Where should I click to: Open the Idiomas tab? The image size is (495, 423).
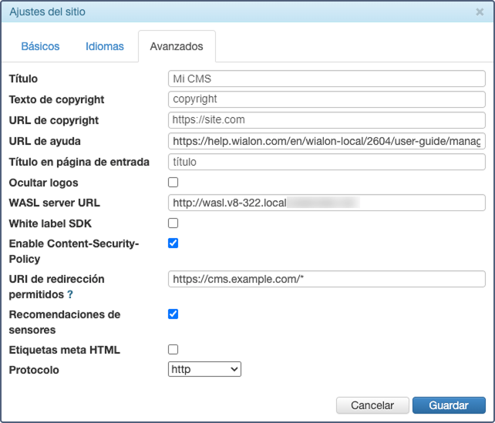pyautogui.click(x=105, y=46)
